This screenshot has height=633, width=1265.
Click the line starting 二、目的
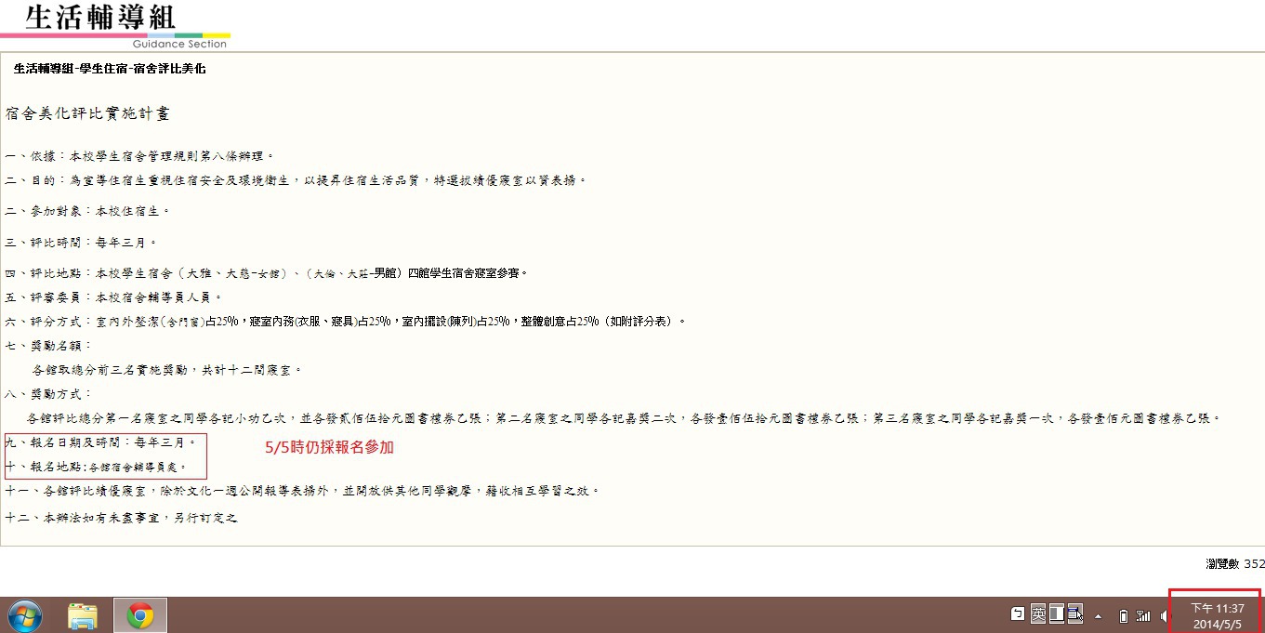[x=296, y=179]
